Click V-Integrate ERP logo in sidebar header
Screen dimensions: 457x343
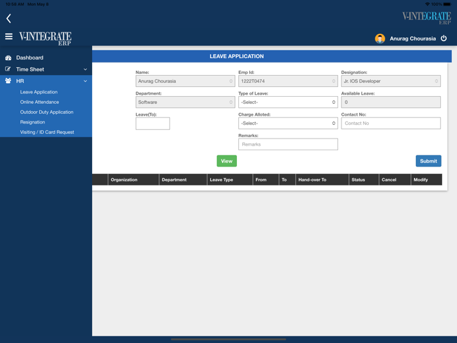coord(45,39)
